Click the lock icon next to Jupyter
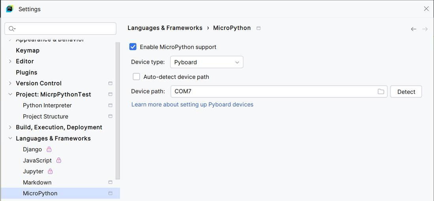Screen dimensions: 434x201 tap(50, 171)
